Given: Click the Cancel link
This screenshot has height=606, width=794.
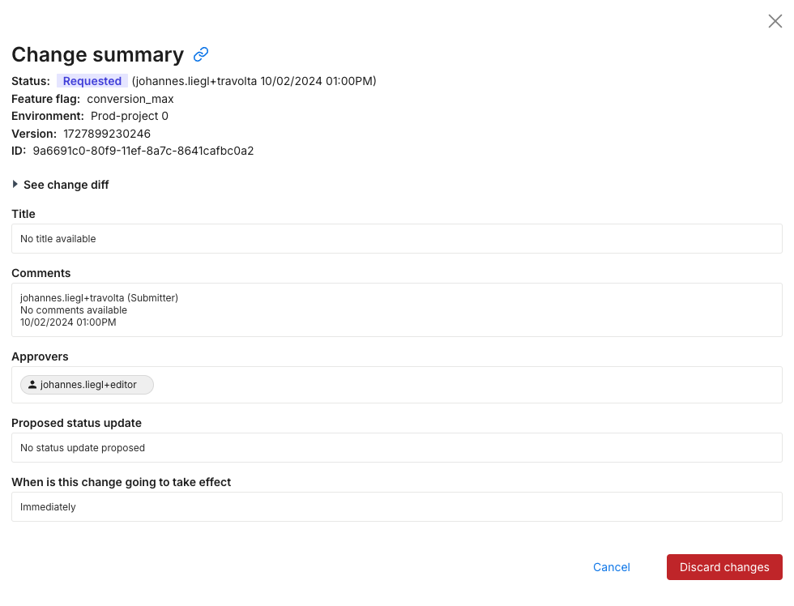Looking at the screenshot, I should pyautogui.click(x=611, y=567).
